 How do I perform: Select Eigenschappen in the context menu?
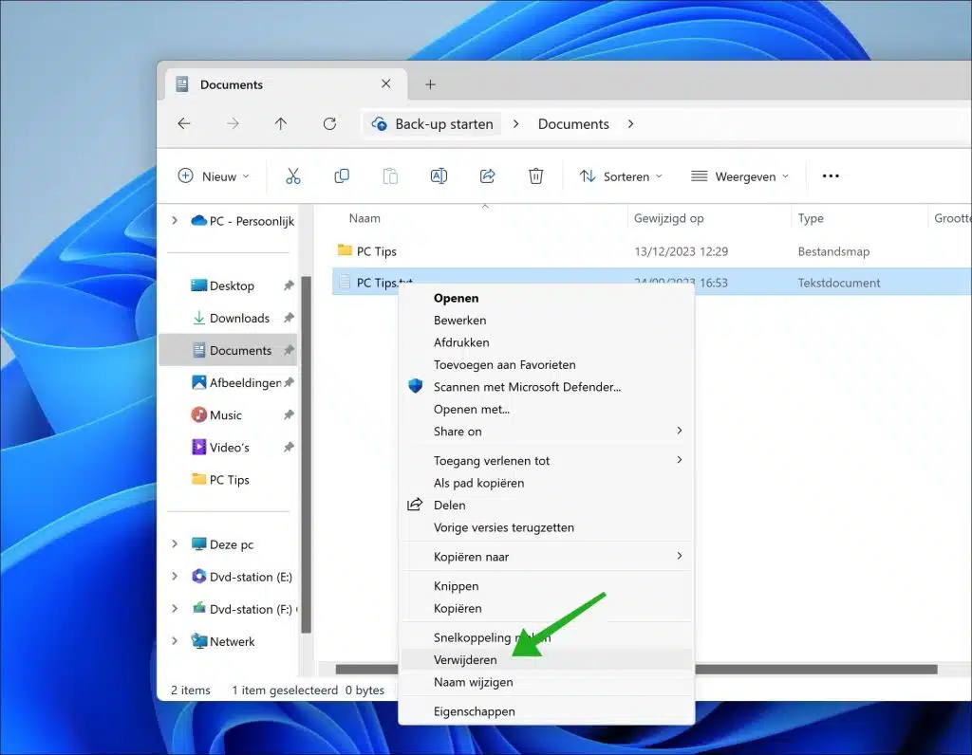coord(475,710)
